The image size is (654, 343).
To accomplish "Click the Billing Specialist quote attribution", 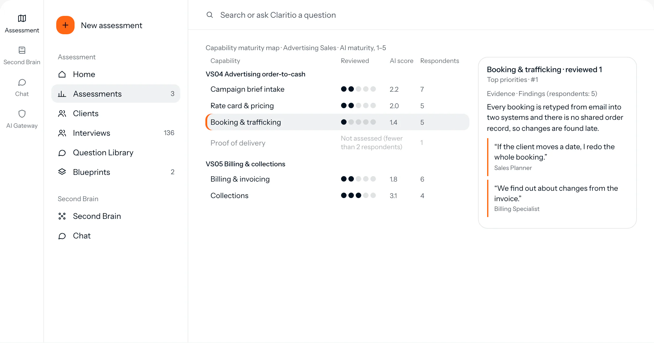I will [517, 209].
